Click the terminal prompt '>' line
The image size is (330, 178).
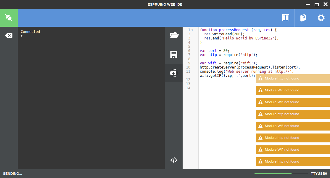(x=22, y=36)
